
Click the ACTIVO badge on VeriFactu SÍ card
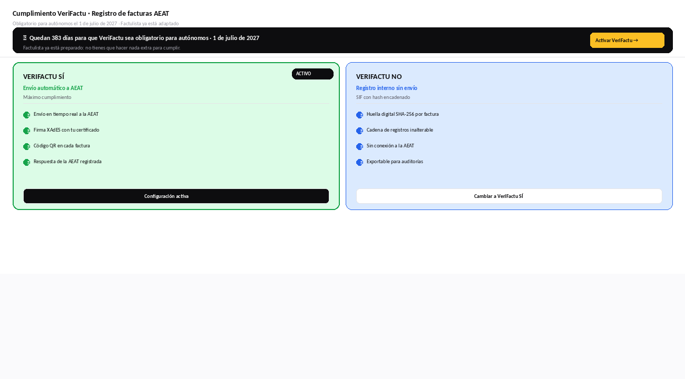point(312,74)
